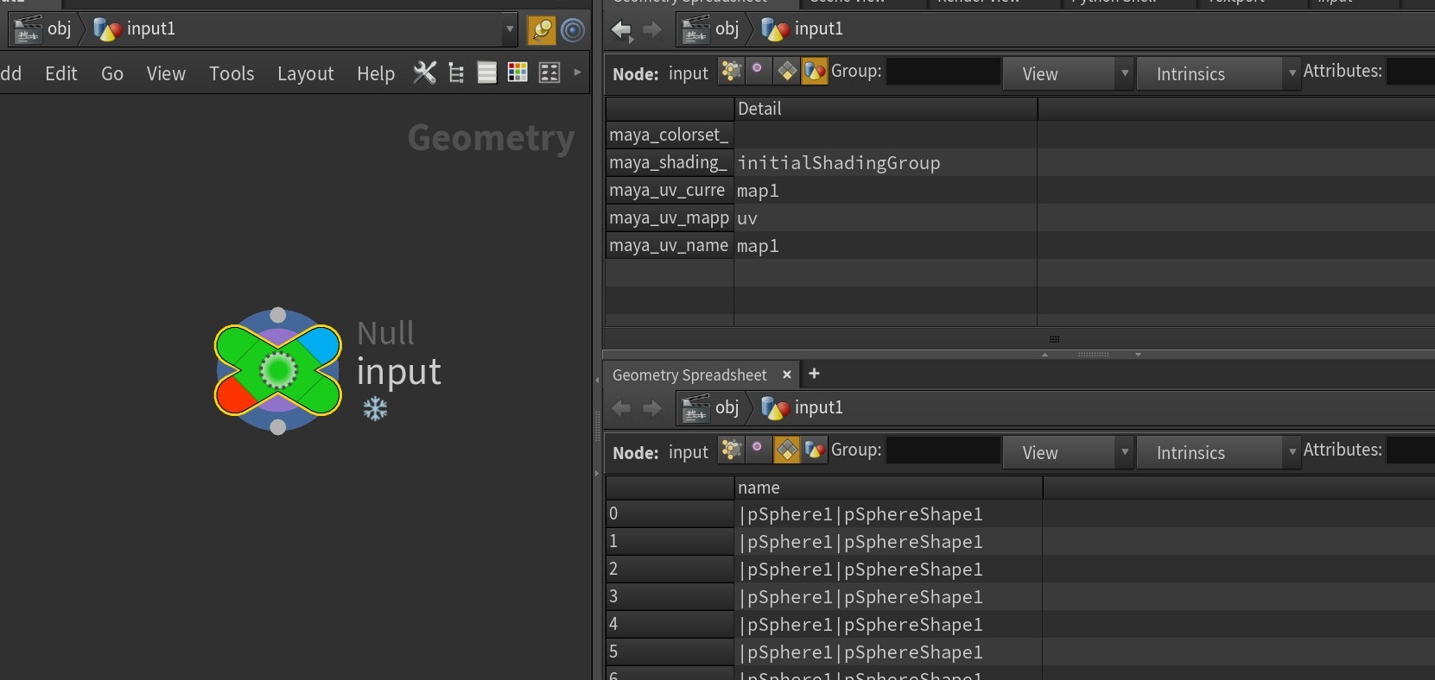Open the color palette grid icon
This screenshot has height=680, width=1435.
point(517,73)
